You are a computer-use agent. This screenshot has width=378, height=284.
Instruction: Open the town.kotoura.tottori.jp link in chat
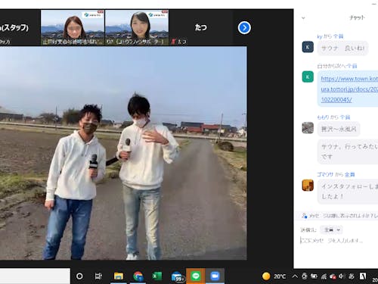349,89
